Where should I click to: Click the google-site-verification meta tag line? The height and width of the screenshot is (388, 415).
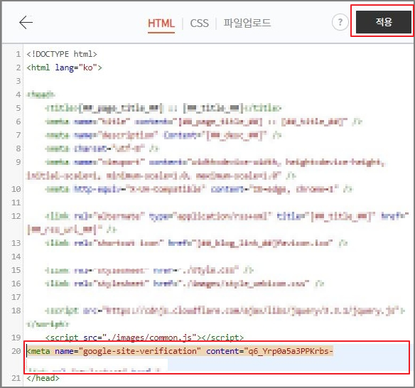(x=180, y=351)
